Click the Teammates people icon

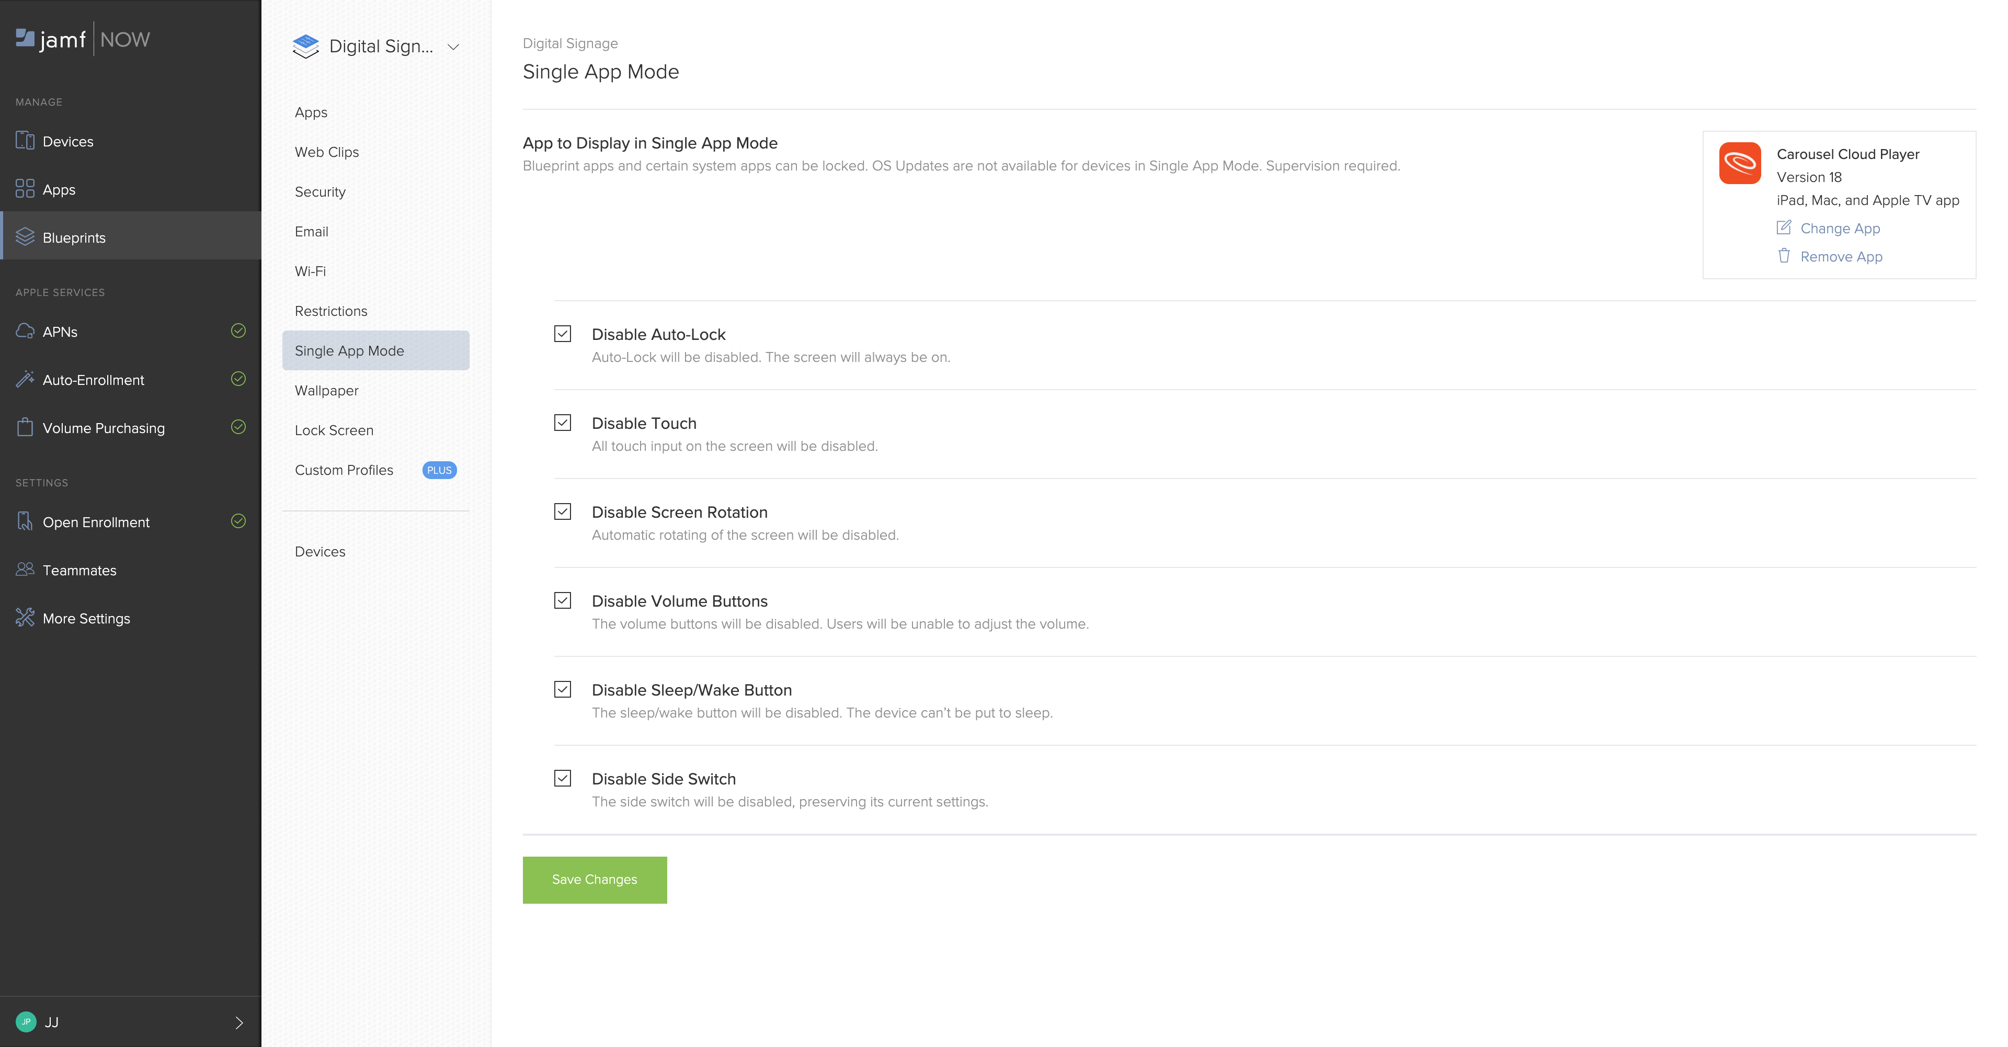tap(25, 569)
